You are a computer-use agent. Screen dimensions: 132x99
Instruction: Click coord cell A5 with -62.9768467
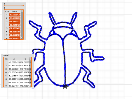[14, 76]
